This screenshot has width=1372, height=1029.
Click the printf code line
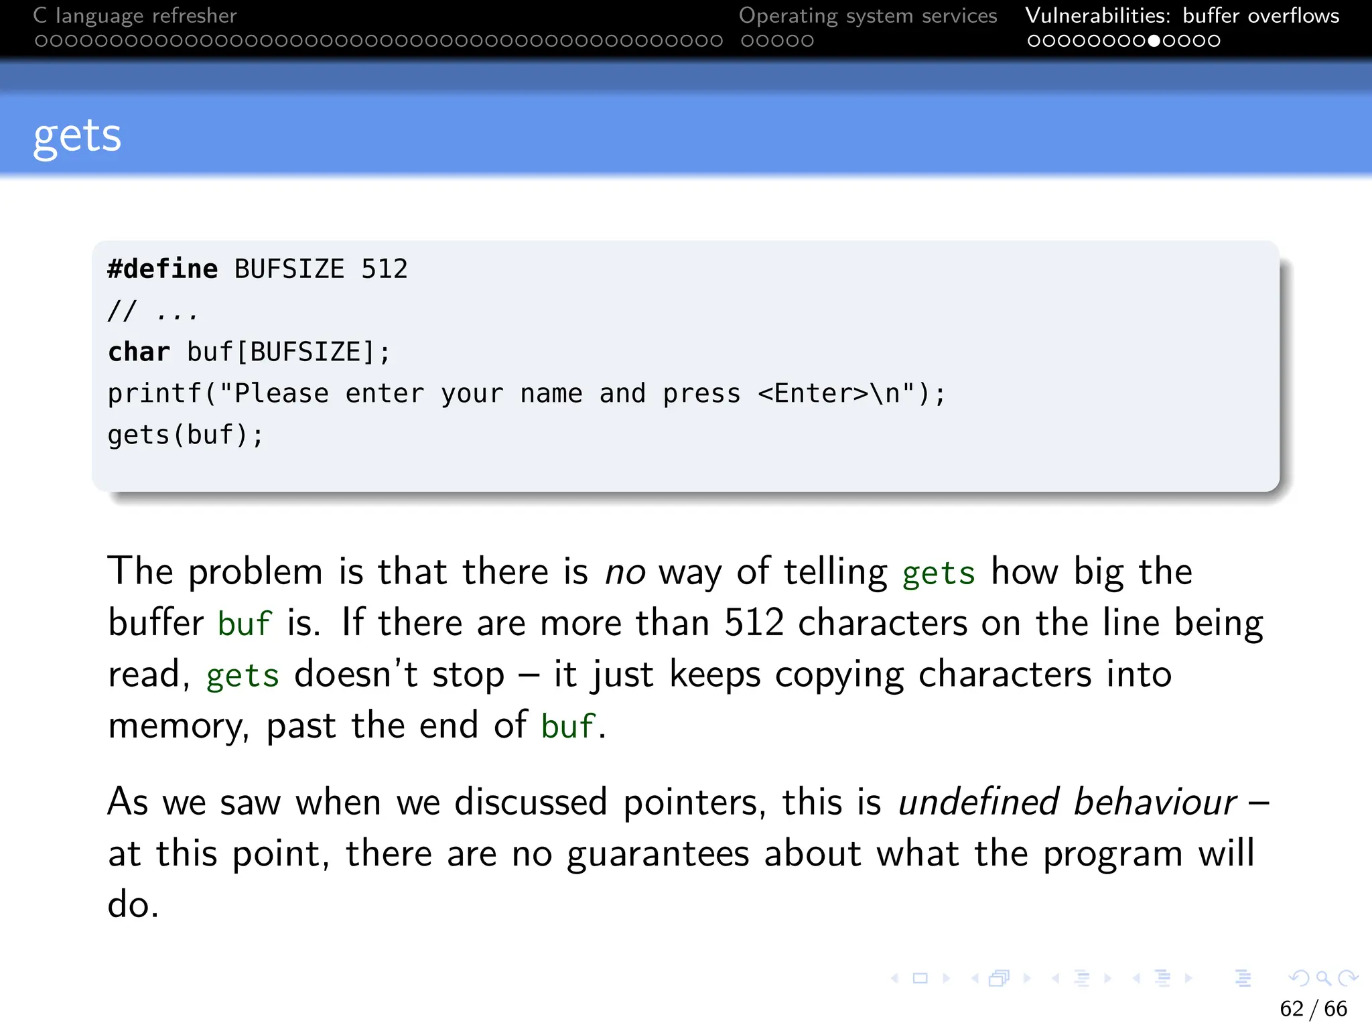point(527,394)
